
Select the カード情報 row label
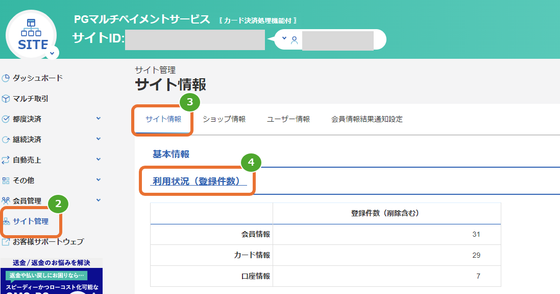[x=252, y=255]
